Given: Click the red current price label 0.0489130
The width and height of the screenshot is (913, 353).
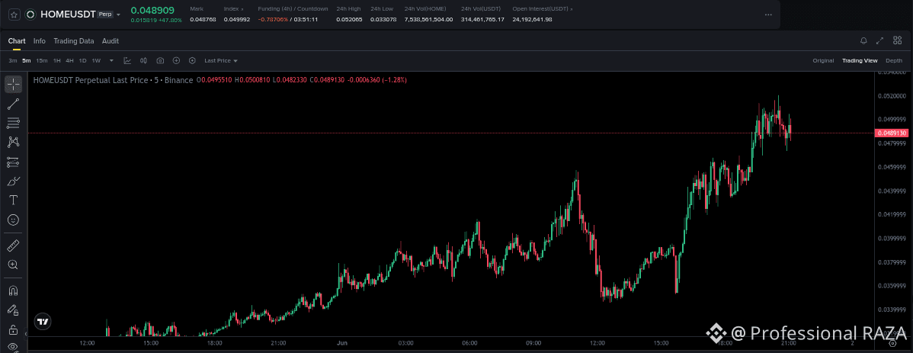Looking at the screenshot, I should [891, 133].
